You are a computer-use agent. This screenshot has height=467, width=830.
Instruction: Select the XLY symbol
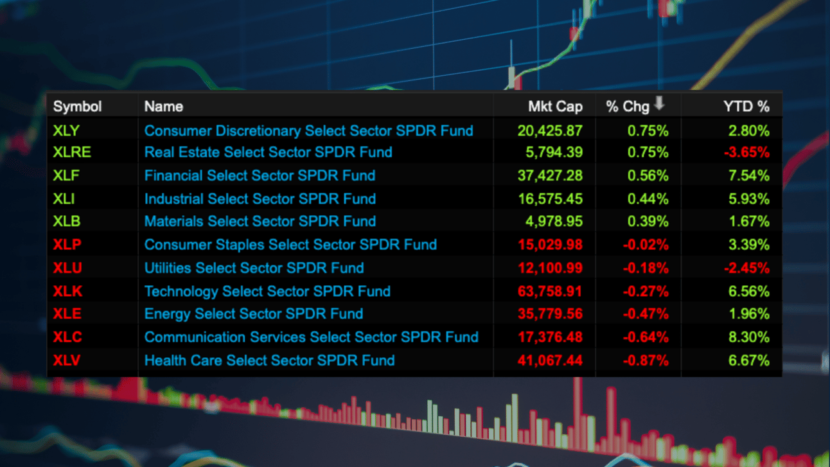point(66,130)
